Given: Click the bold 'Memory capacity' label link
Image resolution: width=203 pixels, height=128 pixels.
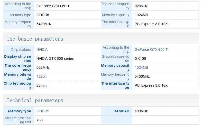Looking at the screenshot, I should [x=115, y=67].
